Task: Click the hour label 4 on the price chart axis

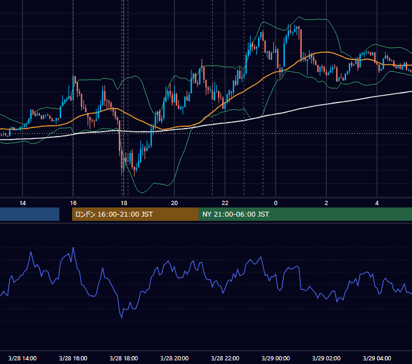Action: pyautogui.click(x=377, y=203)
